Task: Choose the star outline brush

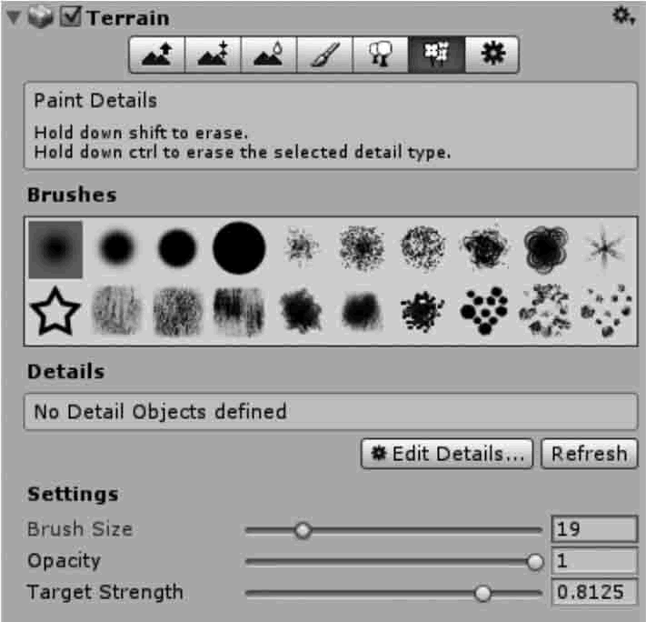Action: coord(55,311)
